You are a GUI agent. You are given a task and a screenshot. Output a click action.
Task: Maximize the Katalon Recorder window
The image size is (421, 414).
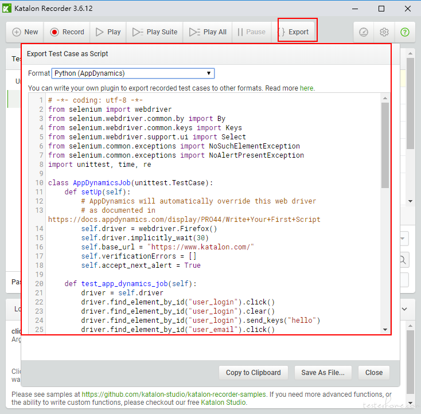pyautogui.click(x=381, y=9)
